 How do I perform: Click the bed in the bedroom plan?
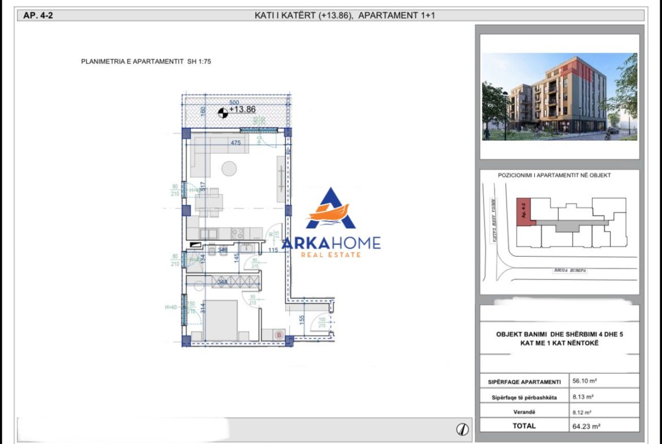click(x=221, y=320)
